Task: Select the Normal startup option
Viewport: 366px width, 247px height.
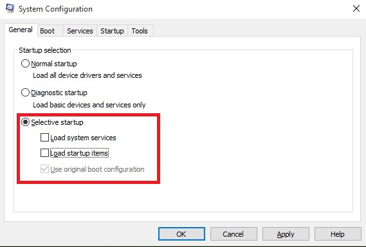Action: 25,64
